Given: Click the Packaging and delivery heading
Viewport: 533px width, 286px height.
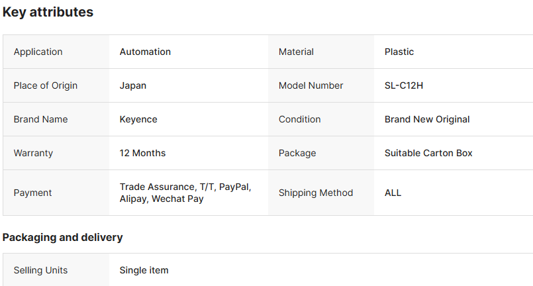Looking at the screenshot, I should coord(63,237).
